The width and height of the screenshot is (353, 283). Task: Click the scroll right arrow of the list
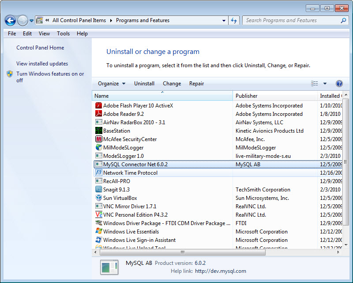click(x=338, y=252)
